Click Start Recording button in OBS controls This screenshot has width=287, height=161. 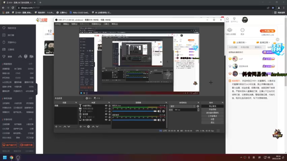[x=212, y=109]
